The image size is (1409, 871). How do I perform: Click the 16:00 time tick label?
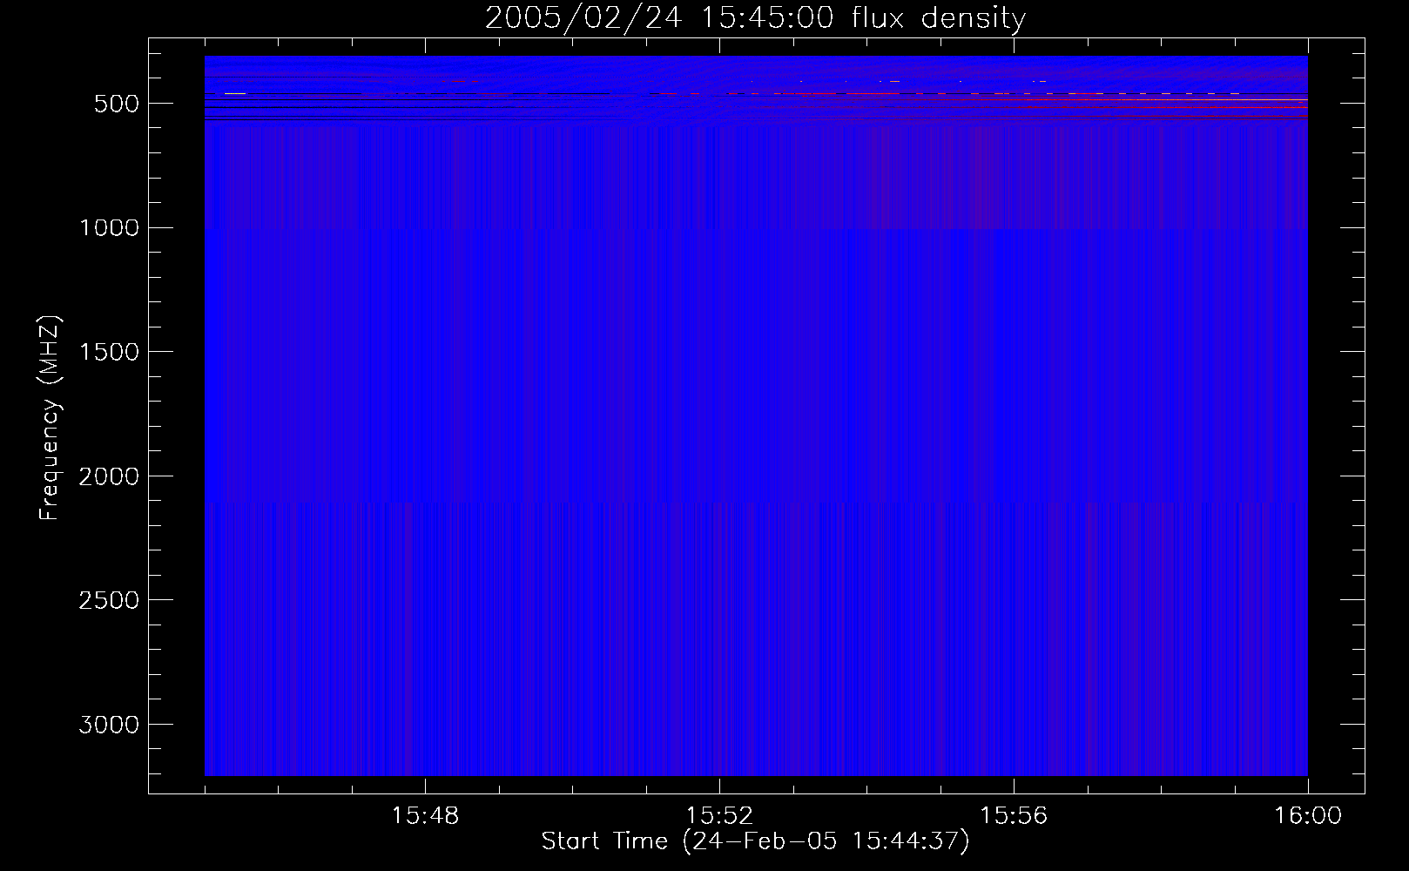[x=1308, y=816]
